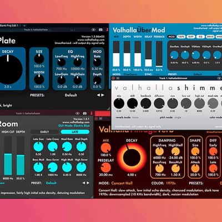The image size is (222, 222).
Task: Click the Late Cross knob in Room
Action: point(53,147)
